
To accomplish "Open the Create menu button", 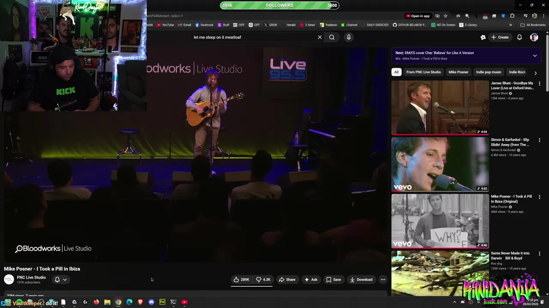I will [500, 37].
